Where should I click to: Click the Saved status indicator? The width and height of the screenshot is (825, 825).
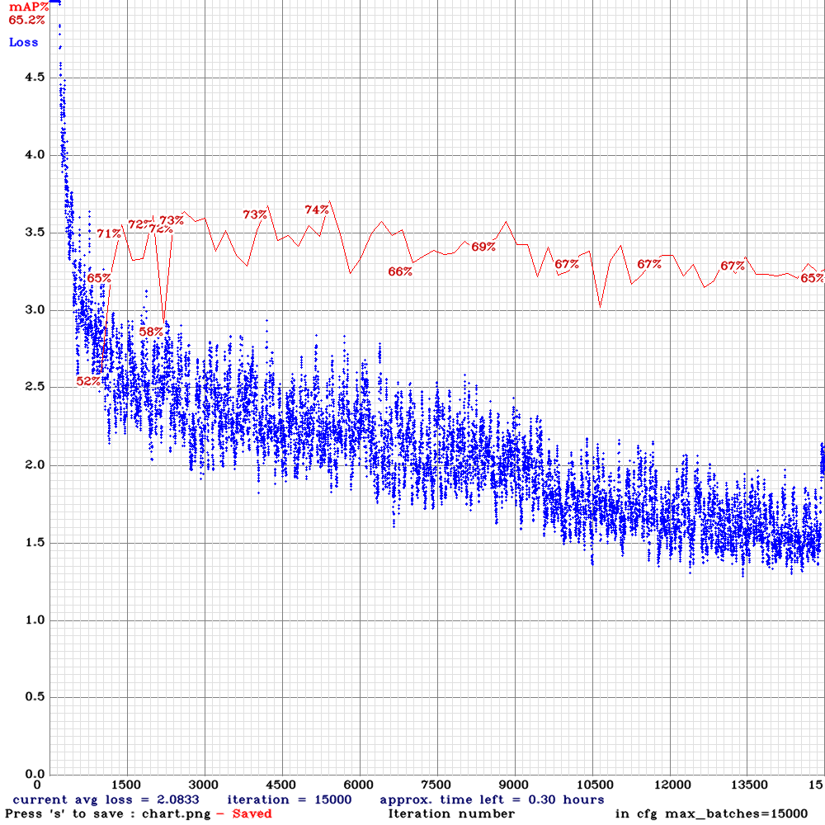(x=252, y=813)
